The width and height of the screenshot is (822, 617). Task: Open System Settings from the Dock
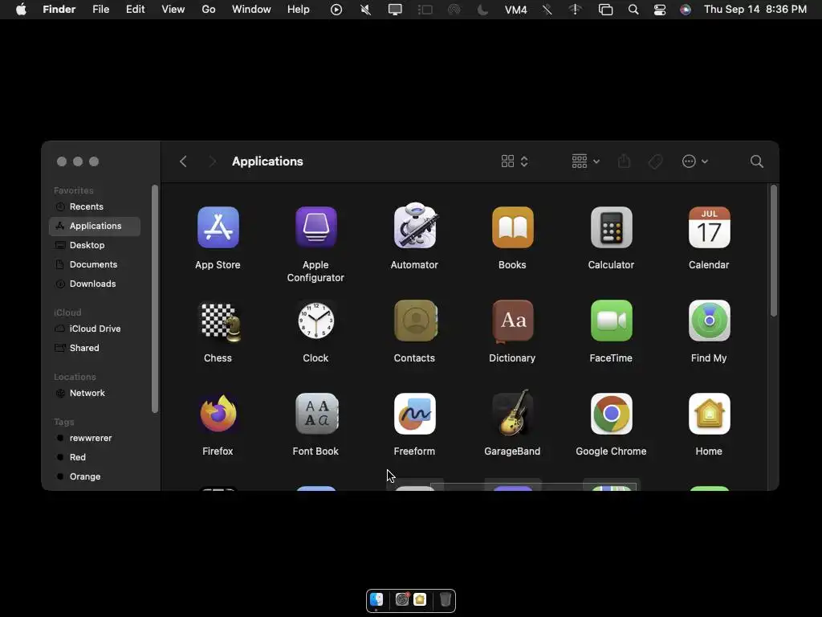(x=402, y=599)
